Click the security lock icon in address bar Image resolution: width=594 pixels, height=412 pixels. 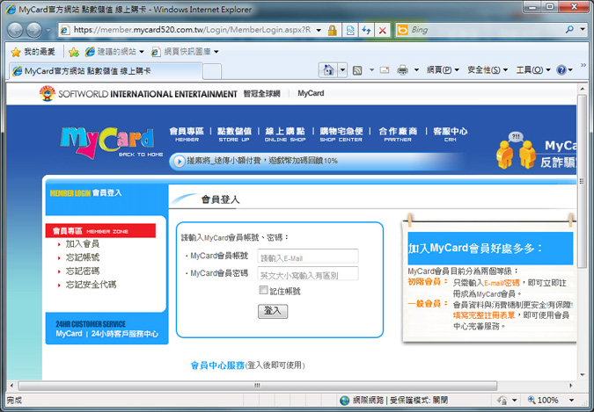pyautogui.click(x=332, y=30)
